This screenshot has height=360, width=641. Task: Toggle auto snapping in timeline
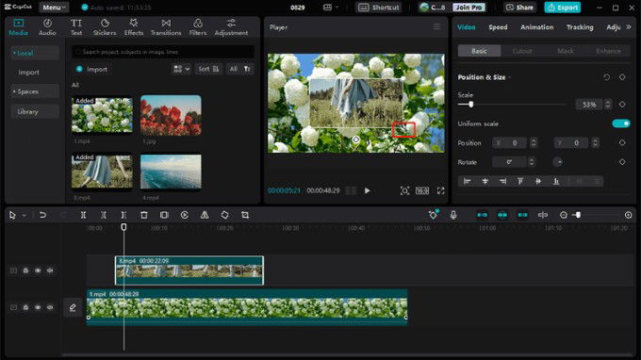coord(502,215)
